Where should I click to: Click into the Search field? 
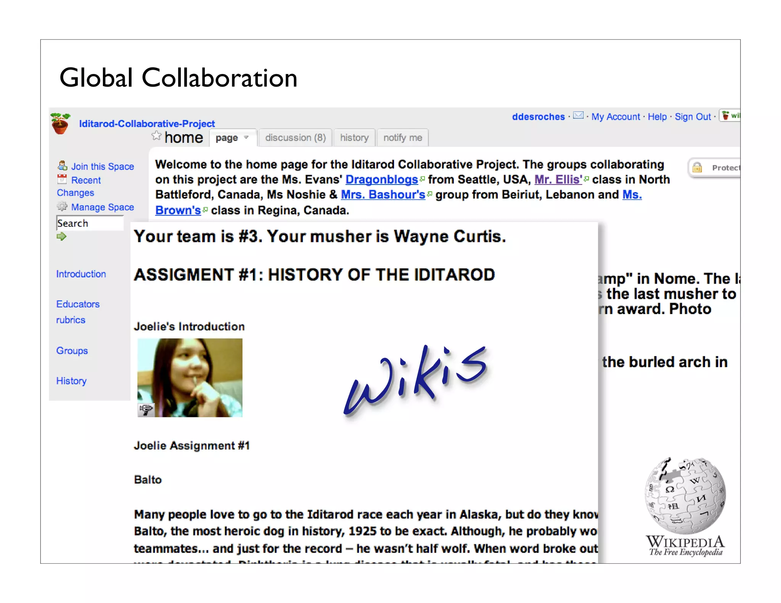pyautogui.click(x=90, y=223)
